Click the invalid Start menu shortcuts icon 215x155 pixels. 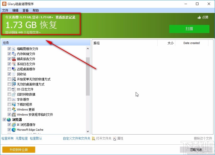point(13,79)
